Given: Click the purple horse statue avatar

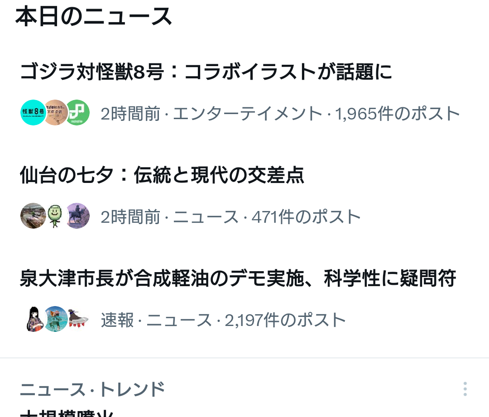Looking at the screenshot, I should coord(77,216).
